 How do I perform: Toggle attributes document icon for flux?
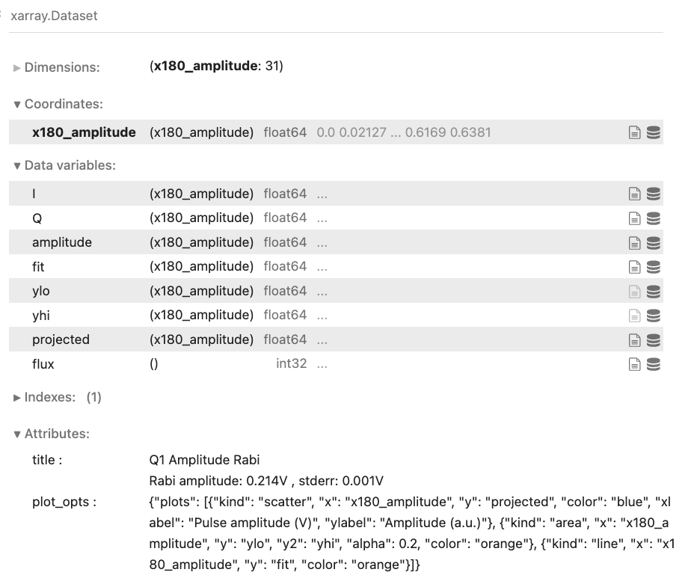634,364
